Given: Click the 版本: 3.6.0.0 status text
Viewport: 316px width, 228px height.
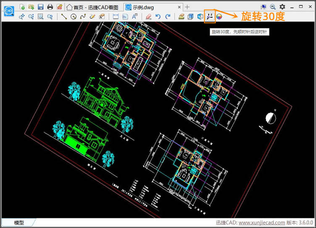Looking at the screenshot, I should (x=300, y=223).
